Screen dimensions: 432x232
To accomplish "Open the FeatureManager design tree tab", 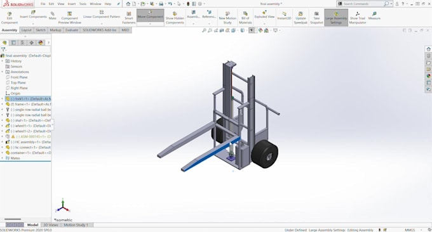I will click(x=4, y=42).
